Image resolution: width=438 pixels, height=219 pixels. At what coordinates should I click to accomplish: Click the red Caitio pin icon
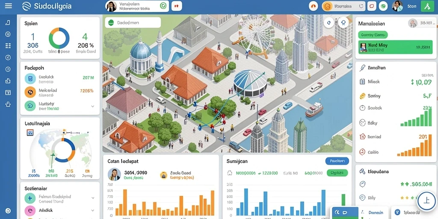pyautogui.click(x=362, y=152)
